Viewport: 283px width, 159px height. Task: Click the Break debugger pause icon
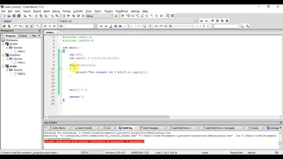click(157, 16)
